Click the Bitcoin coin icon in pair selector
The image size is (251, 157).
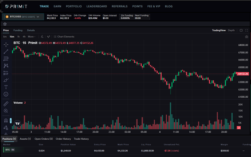tap(7, 17)
